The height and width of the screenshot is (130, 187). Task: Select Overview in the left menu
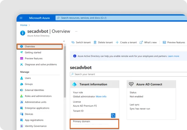40,46
